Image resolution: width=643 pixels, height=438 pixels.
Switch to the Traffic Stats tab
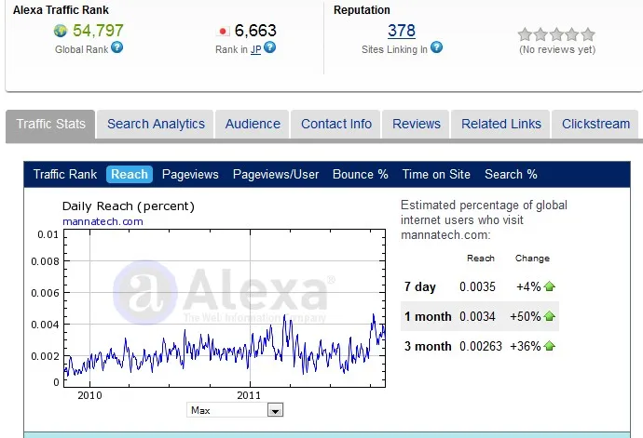[50, 124]
